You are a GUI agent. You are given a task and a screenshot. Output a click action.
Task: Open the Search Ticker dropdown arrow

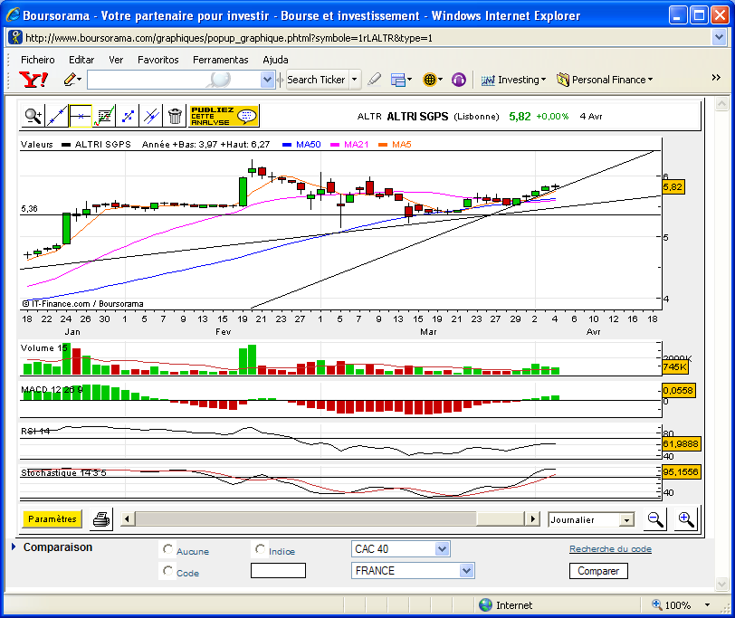(x=355, y=80)
